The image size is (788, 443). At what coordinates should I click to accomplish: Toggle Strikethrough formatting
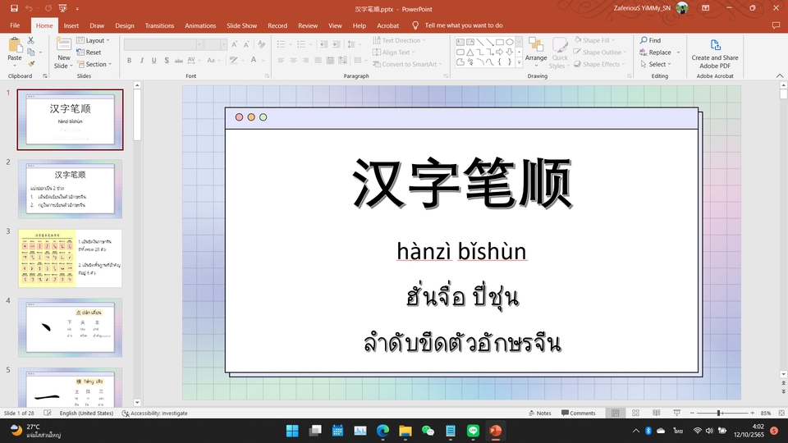pos(178,60)
